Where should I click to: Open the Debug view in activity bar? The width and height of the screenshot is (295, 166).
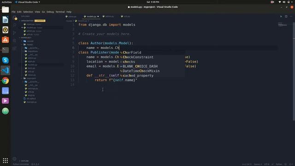point(14,41)
